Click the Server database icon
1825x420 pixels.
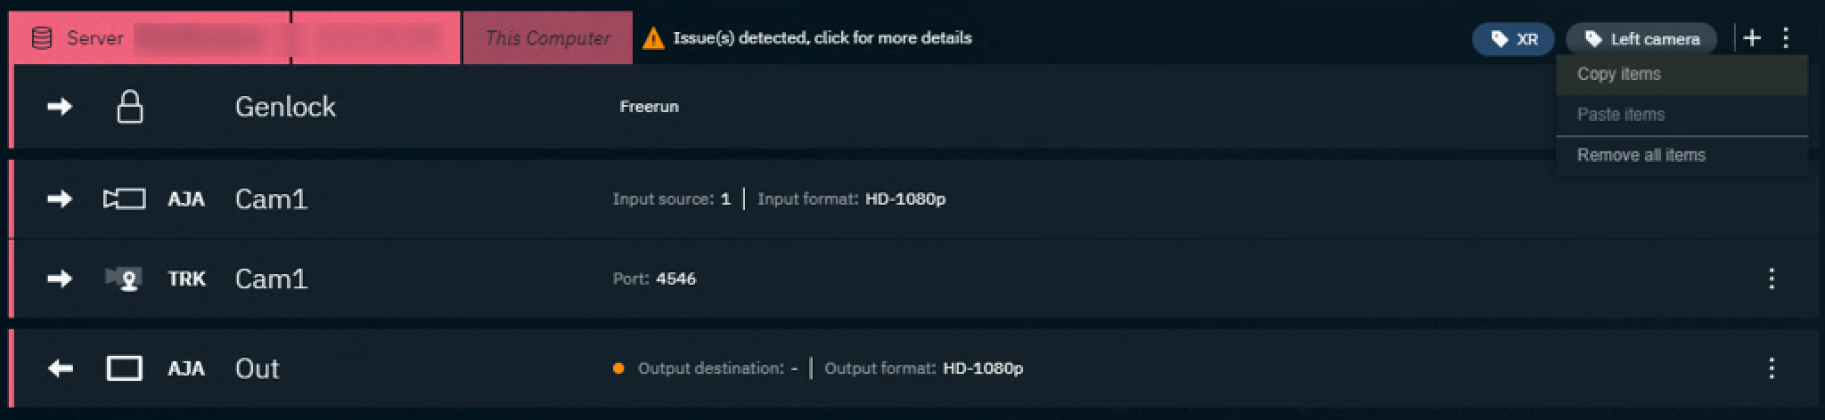click(42, 38)
